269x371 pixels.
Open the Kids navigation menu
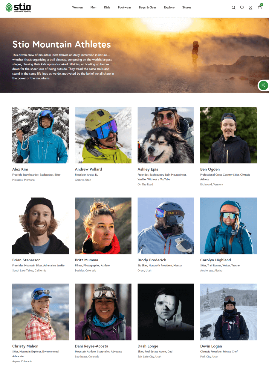coord(107,7)
